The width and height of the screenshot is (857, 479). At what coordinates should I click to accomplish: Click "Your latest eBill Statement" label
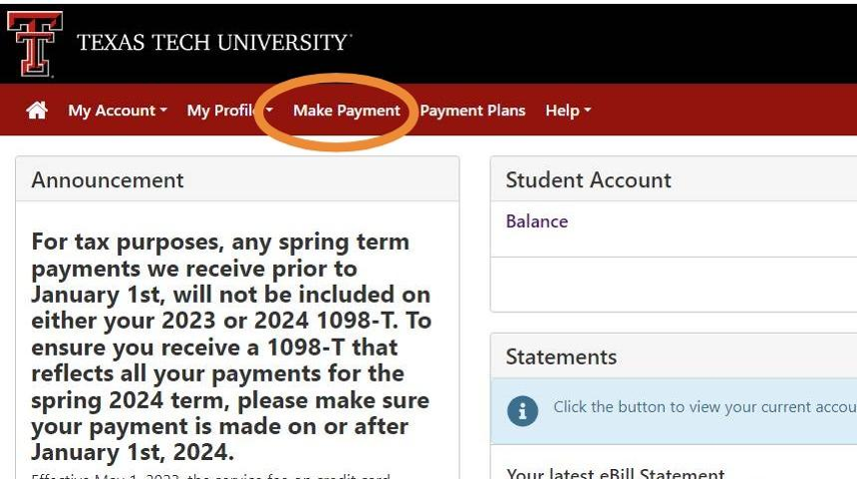point(615,473)
